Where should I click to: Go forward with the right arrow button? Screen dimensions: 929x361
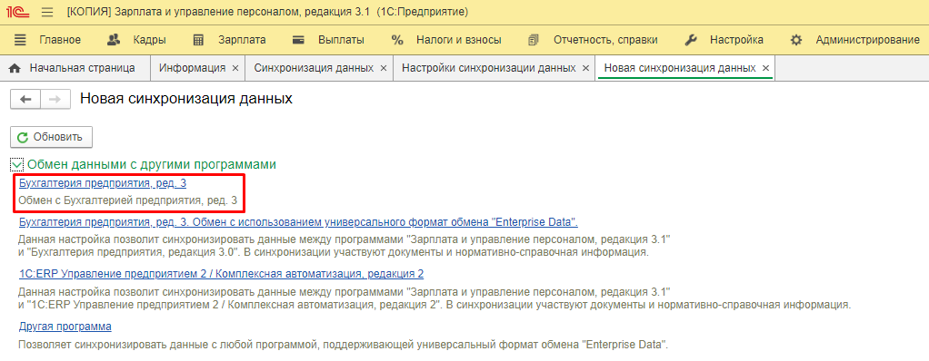point(55,99)
